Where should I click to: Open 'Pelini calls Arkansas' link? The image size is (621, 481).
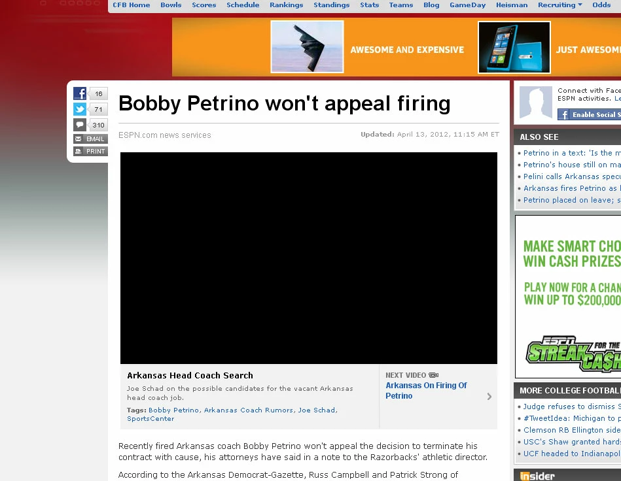click(x=572, y=176)
